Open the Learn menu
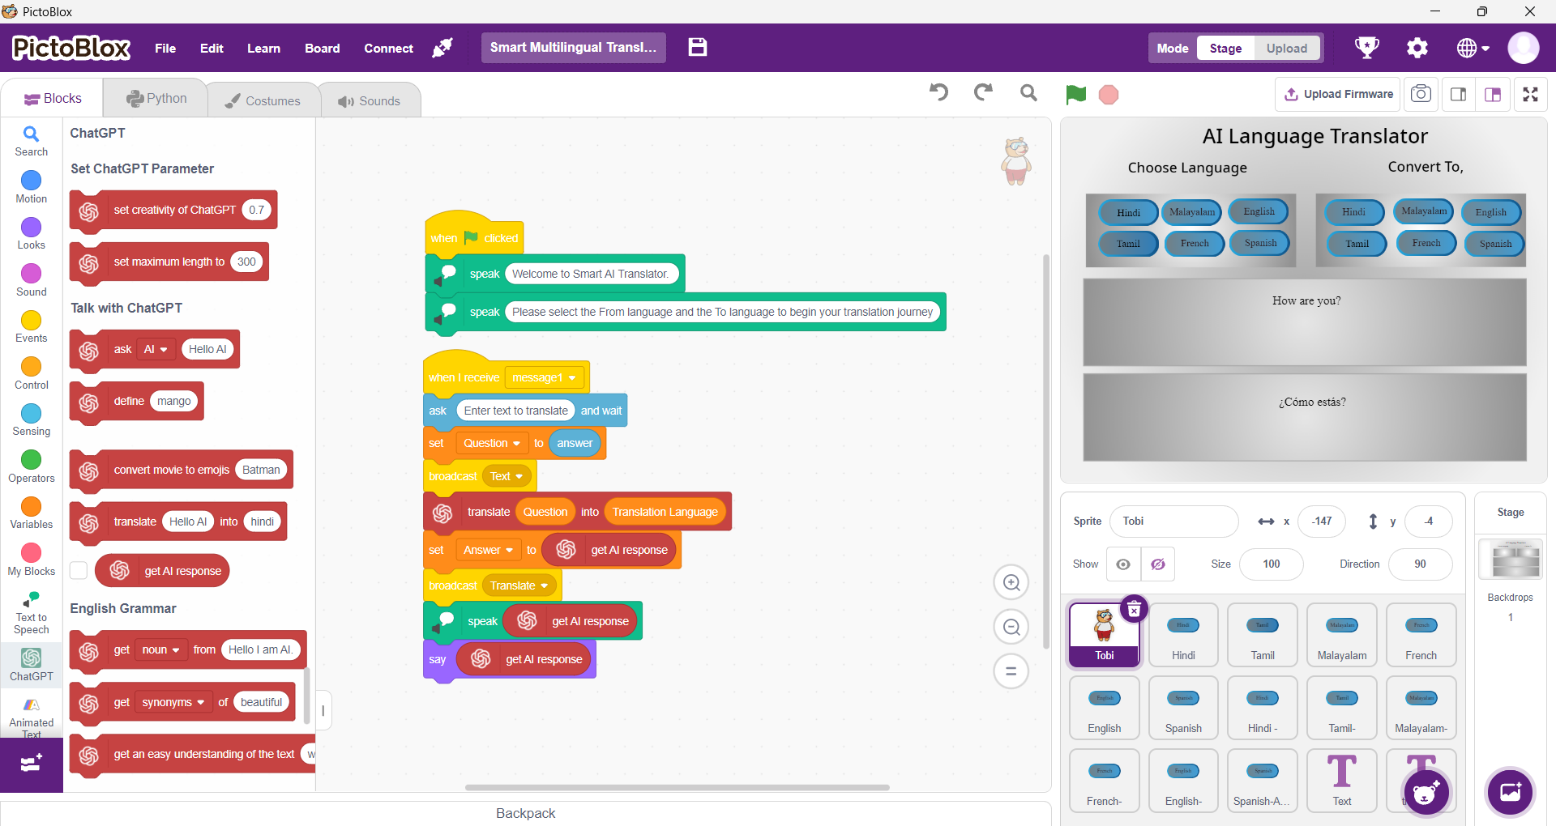The width and height of the screenshot is (1556, 826). coord(263,49)
